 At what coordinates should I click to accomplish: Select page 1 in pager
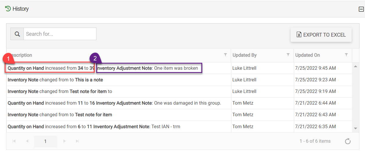pyautogui.click(x=45, y=141)
